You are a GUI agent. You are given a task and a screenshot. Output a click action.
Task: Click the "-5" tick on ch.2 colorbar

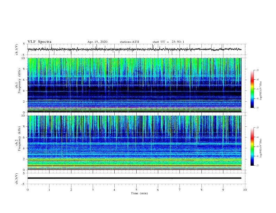pos(257,147)
